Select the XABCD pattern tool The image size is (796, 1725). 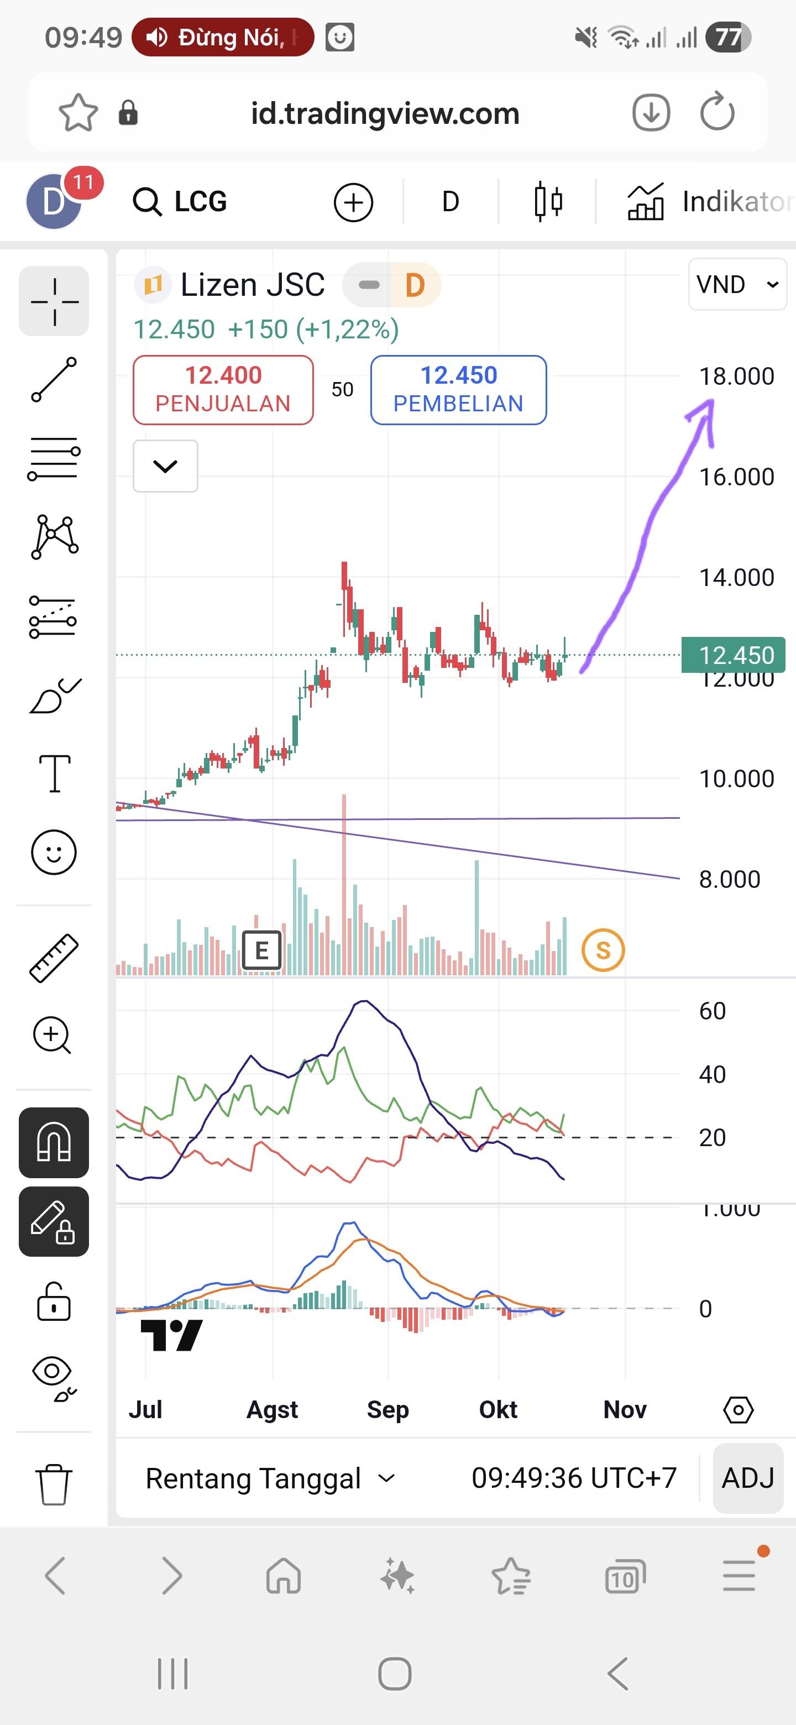pyautogui.click(x=54, y=537)
